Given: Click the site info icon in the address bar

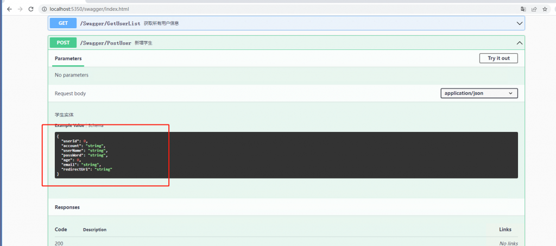Looking at the screenshot, I should tap(45, 9).
